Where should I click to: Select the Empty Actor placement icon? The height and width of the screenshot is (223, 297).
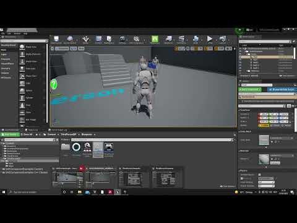[22, 47]
